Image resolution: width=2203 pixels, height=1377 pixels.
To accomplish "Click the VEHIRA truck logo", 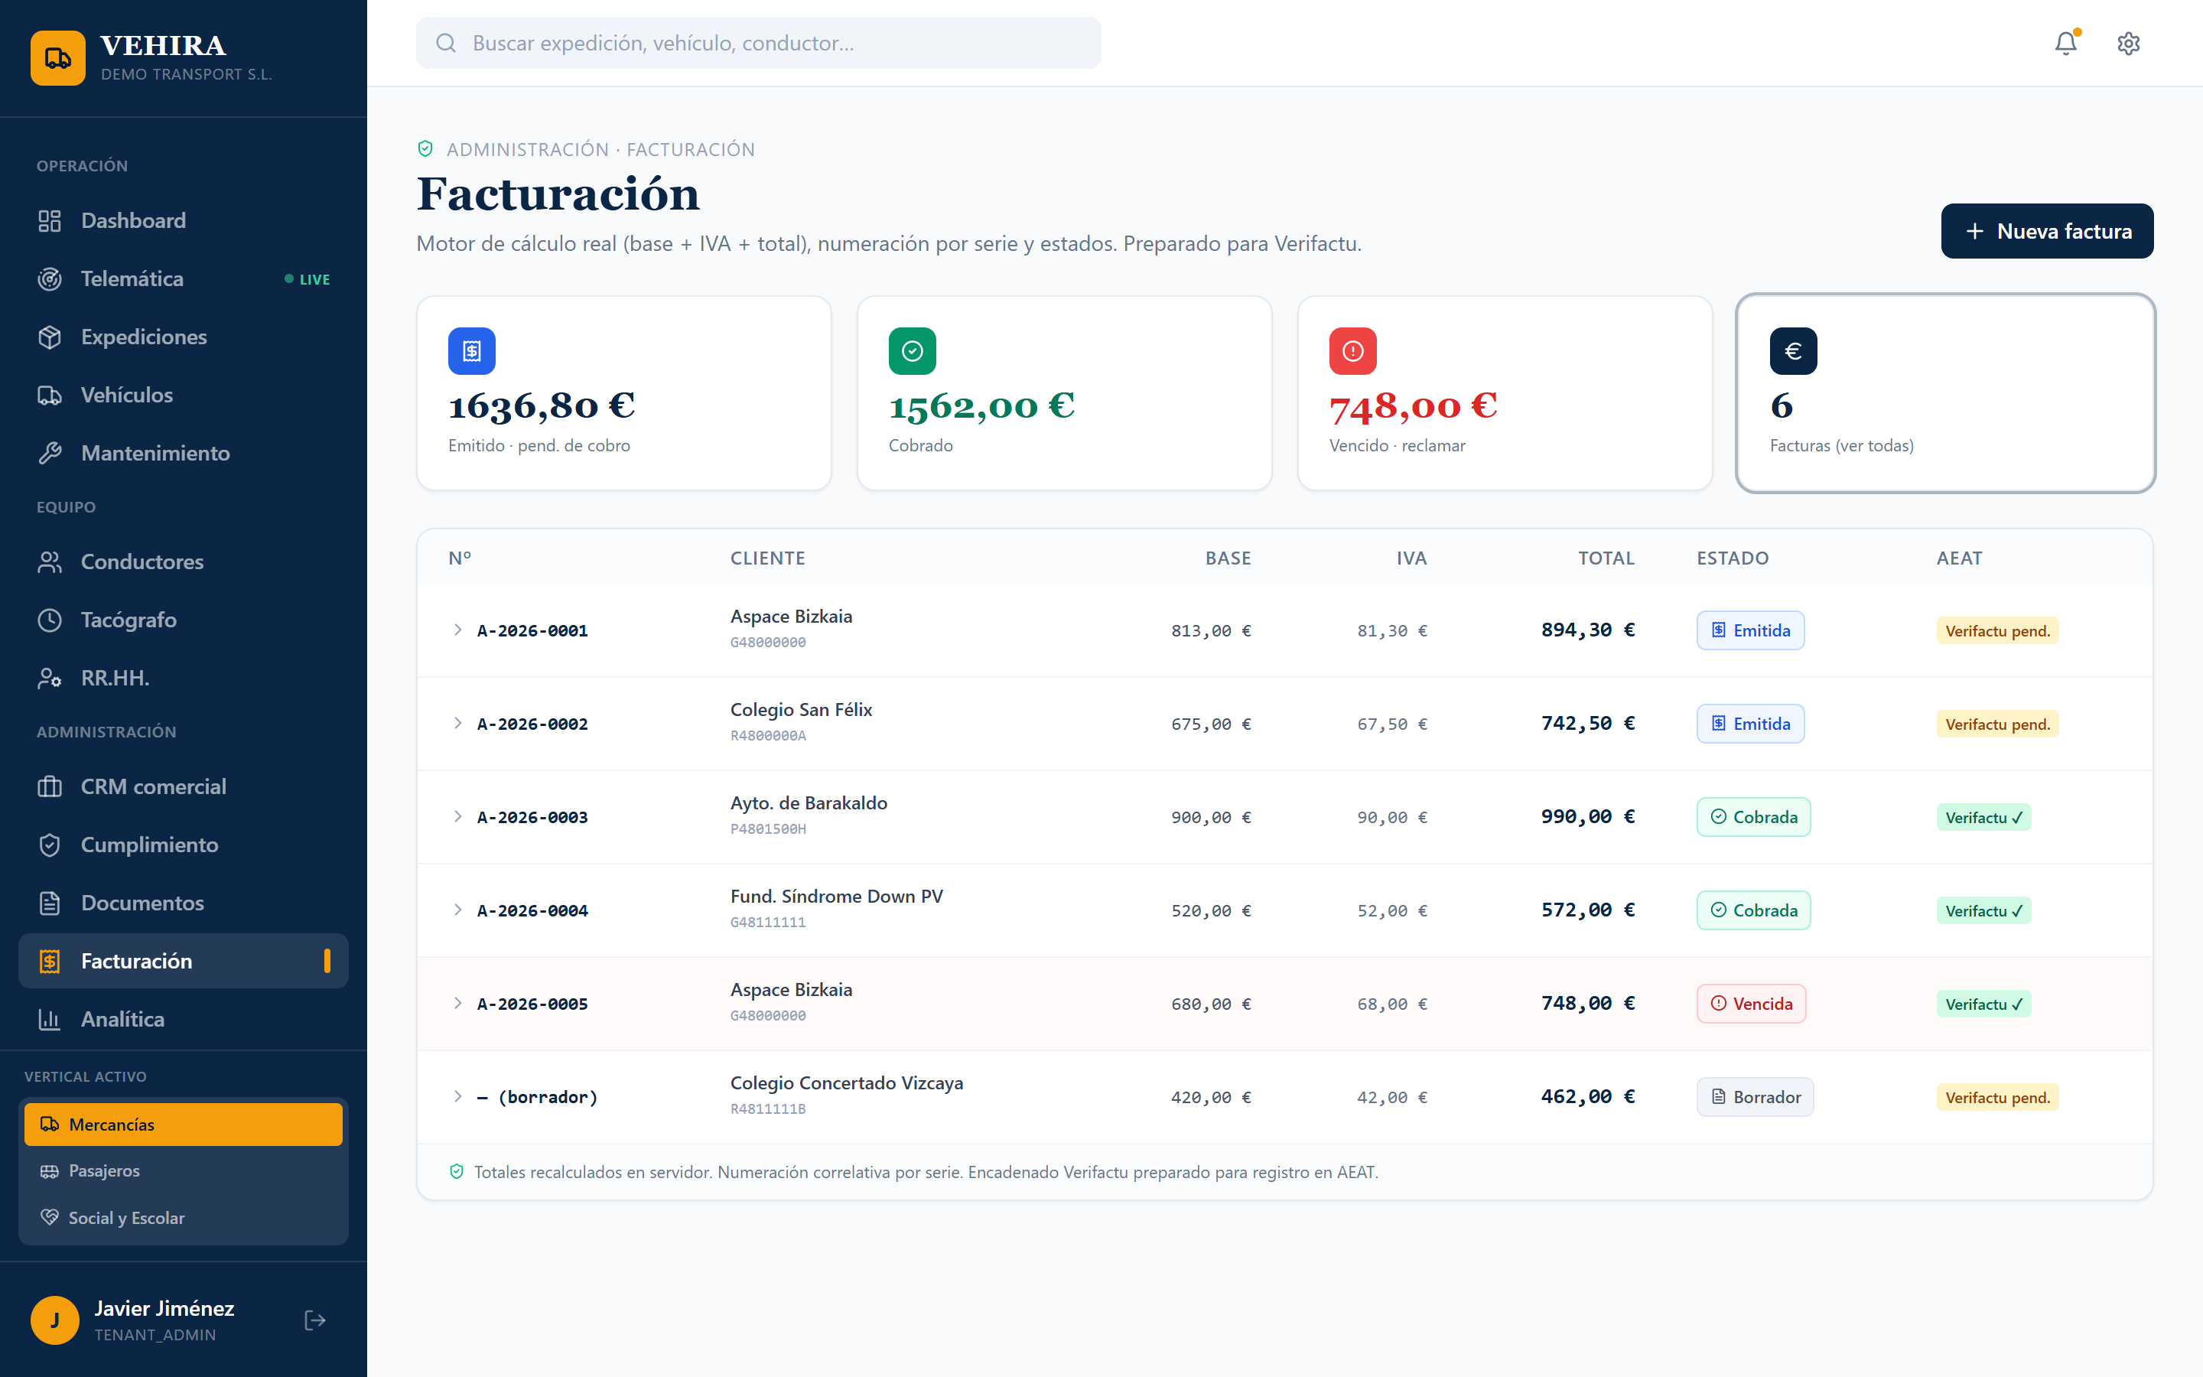I will tap(58, 57).
